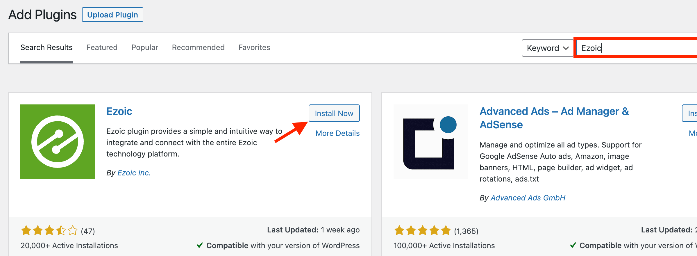Visit the Advanced Ads GmbH author link
This screenshot has height=256, width=697.
pyautogui.click(x=528, y=198)
